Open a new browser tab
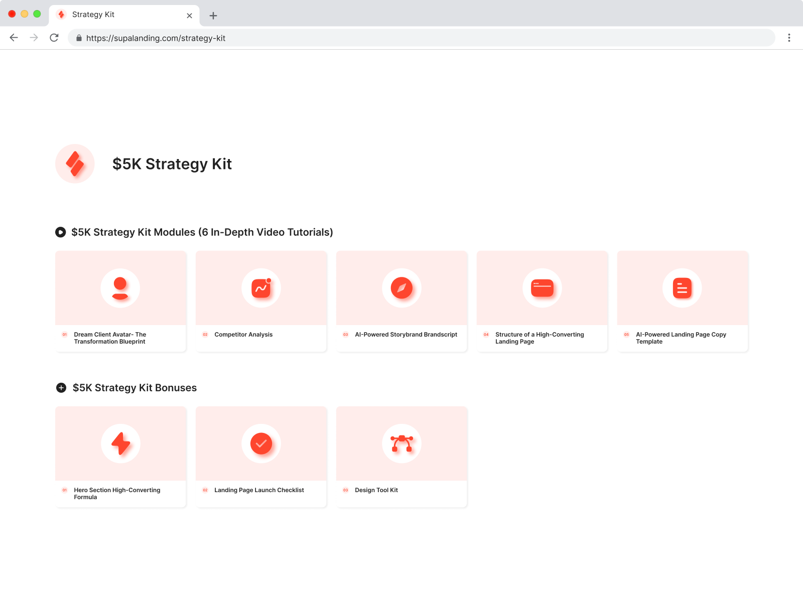This screenshot has width=803, height=602. click(213, 16)
